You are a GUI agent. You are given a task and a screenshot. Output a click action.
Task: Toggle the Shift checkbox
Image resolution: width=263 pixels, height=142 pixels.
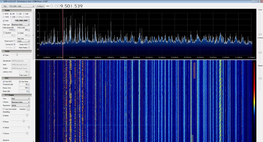(4, 21)
